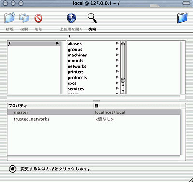Click the split pane divider handle
This screenshot has height=182, width=193.
pyautogui.click(x=96, y=101)
